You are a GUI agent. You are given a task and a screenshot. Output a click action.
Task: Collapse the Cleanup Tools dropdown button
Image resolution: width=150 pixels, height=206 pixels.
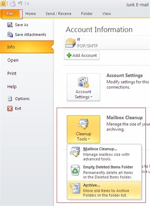(83, 129)
